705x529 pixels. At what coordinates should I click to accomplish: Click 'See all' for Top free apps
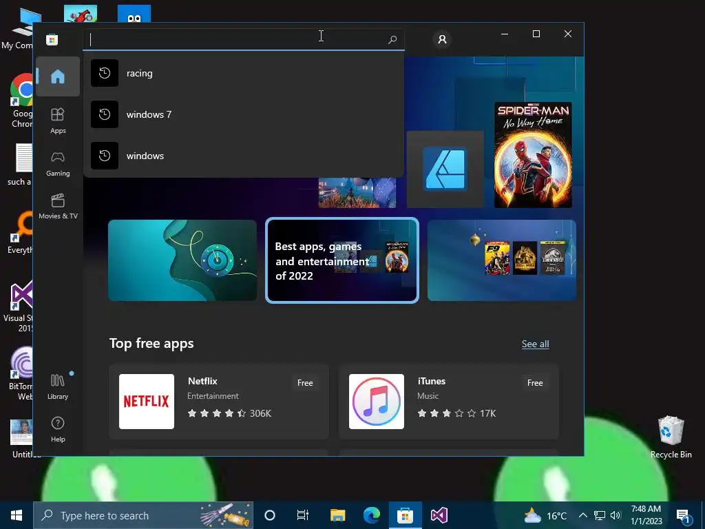tap(535, 344)
